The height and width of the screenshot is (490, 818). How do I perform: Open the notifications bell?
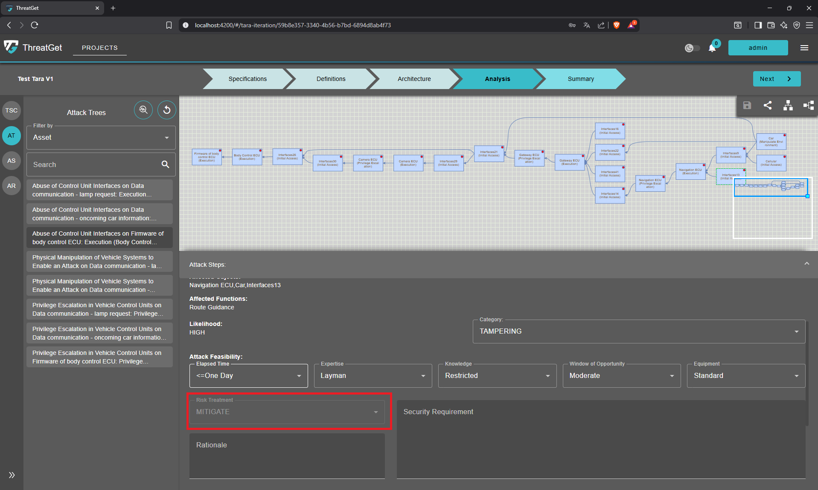pyautogui.click(x=711, y=48)
